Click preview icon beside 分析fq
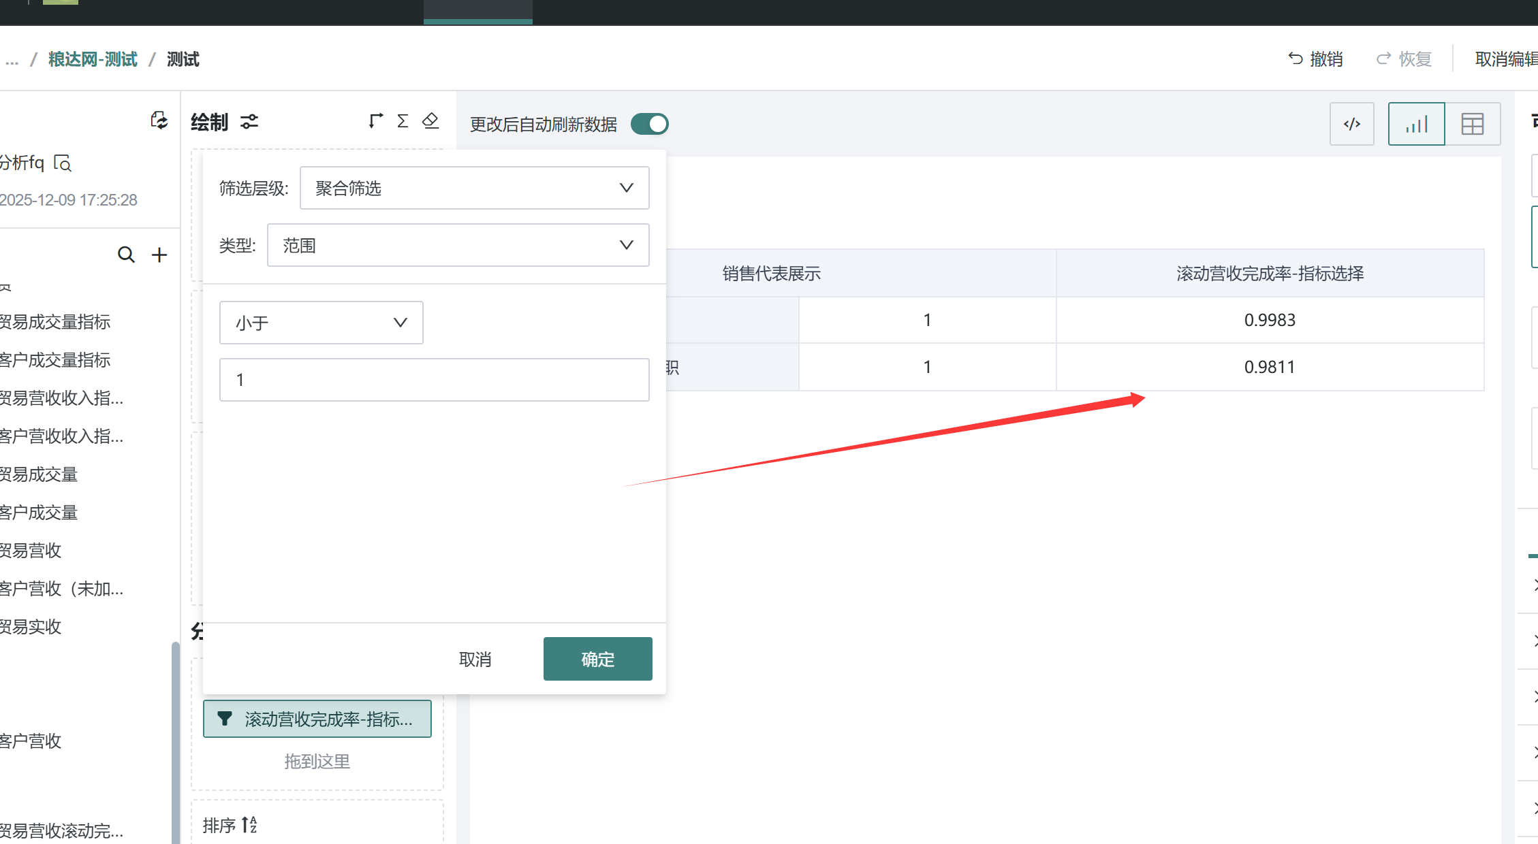 63,163
